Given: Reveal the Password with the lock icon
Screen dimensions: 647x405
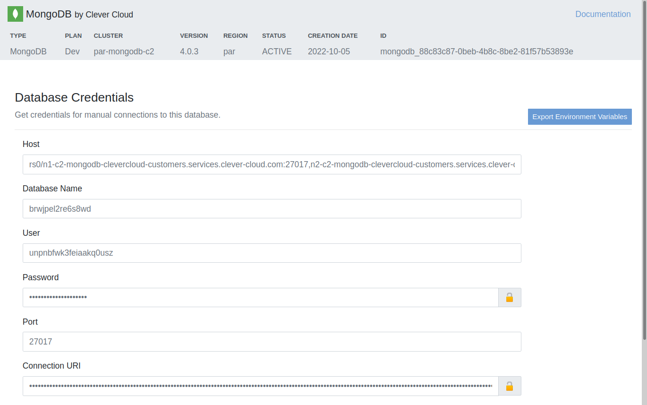Looking at the screenshot, I should pyautogui.click(x=510, y=297).
